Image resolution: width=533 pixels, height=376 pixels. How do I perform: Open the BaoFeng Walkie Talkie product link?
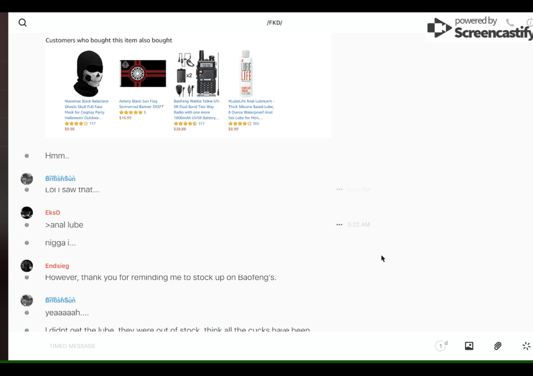[x=197, y=109]
